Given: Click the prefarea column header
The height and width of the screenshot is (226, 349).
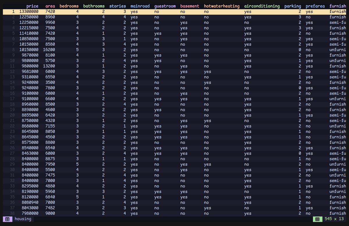Looking at the screenshot, I should [x=315, y=6].
